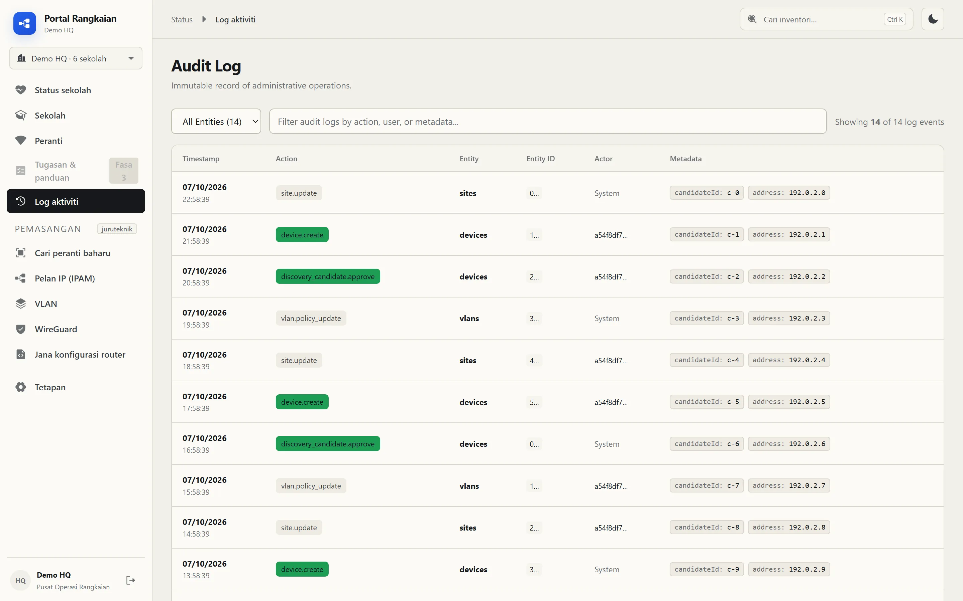
Task: Focus the Filter audit logs input
Action: point(548,121)
